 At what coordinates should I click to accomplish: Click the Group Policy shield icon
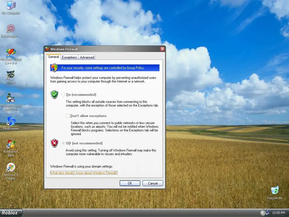pos(54,68)
